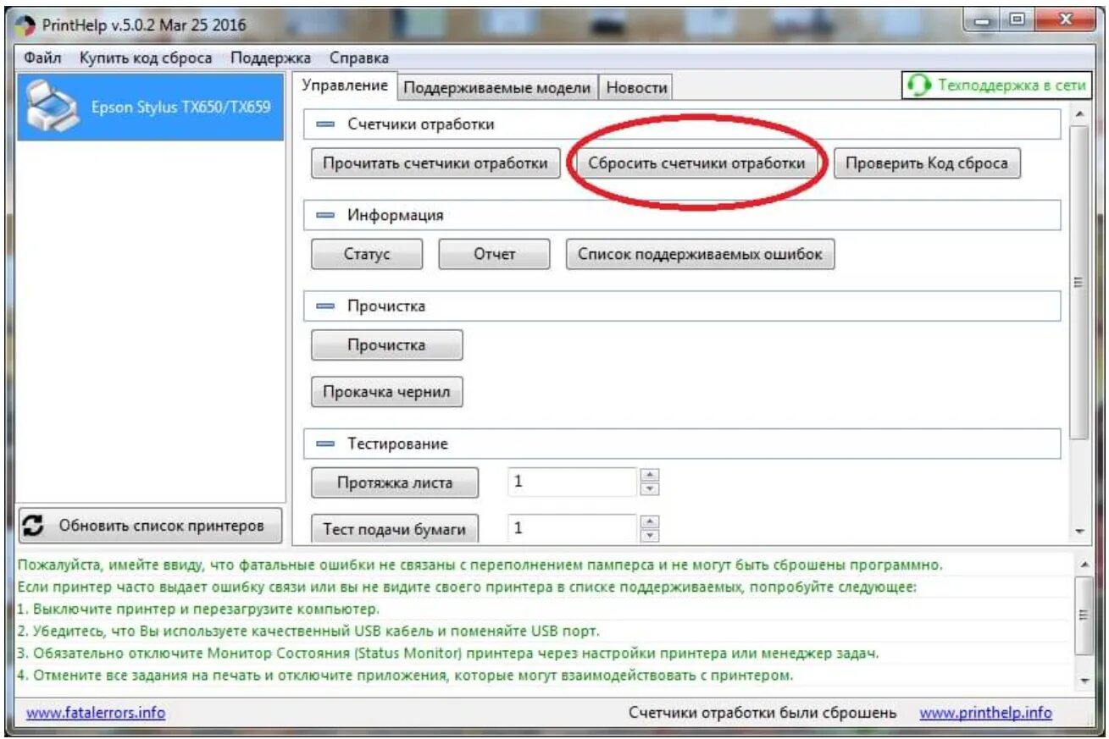Open Список поддерживаемых ошибок
The height and width of the screenshot is (739, 1109).
click(700, 254)
